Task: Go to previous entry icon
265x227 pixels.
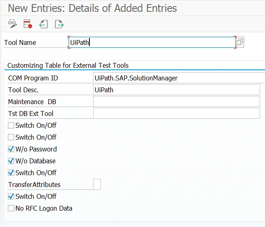Action: tap(43, 24)
